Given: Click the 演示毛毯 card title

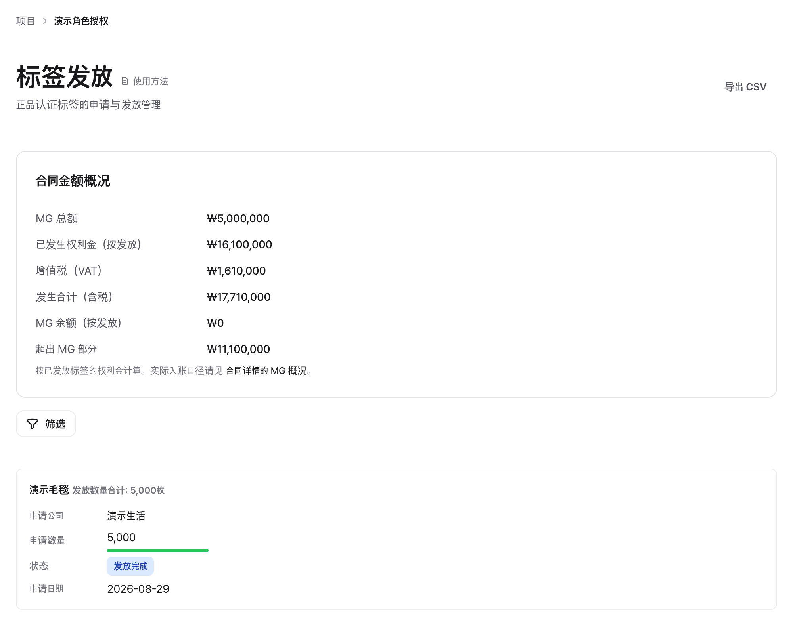Looking at the screenshot, I should [49, 490].
